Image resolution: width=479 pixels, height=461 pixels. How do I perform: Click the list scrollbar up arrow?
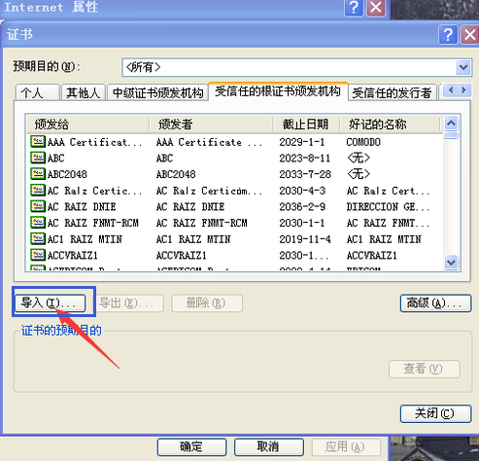pyautogui.click(x=452, y=124)
